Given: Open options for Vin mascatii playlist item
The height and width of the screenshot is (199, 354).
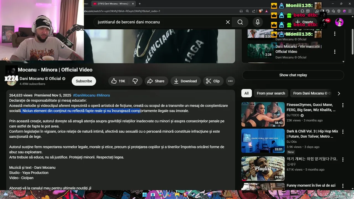Looking at the screenshot, I should [335, 52].
